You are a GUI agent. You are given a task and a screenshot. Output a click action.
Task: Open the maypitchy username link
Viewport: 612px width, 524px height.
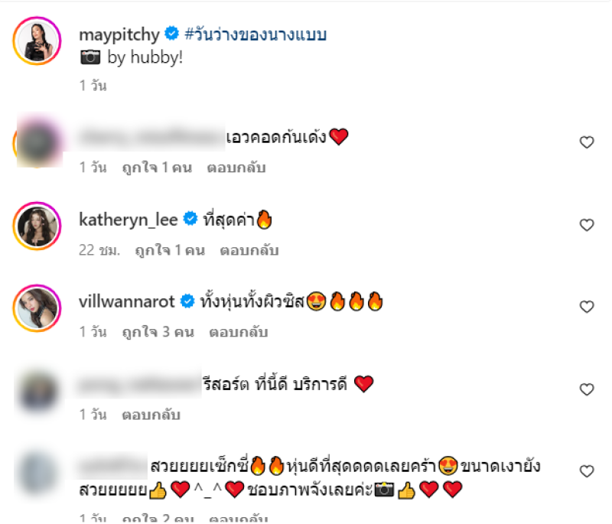click(x=119, y=34)
